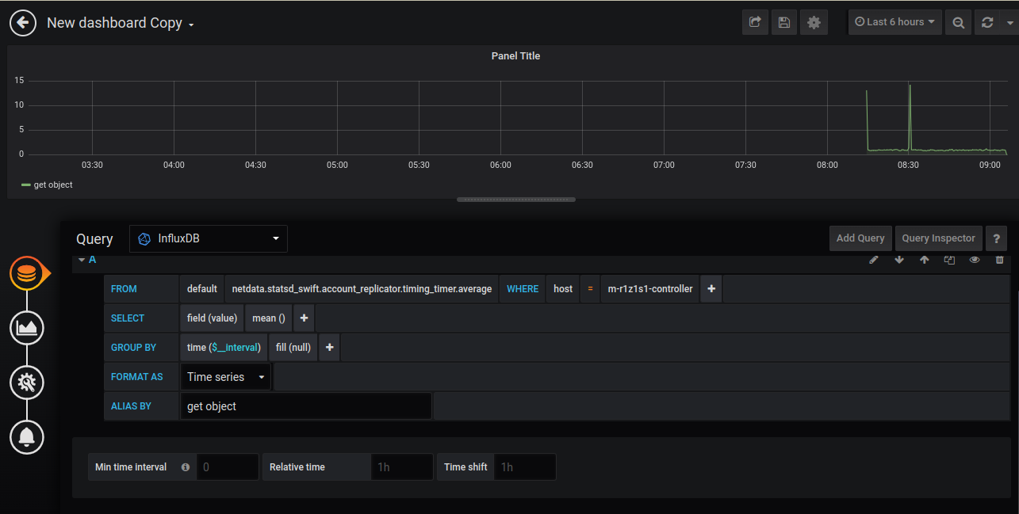
Task: Delete query A with the trash icon
Action: [999, 260]
